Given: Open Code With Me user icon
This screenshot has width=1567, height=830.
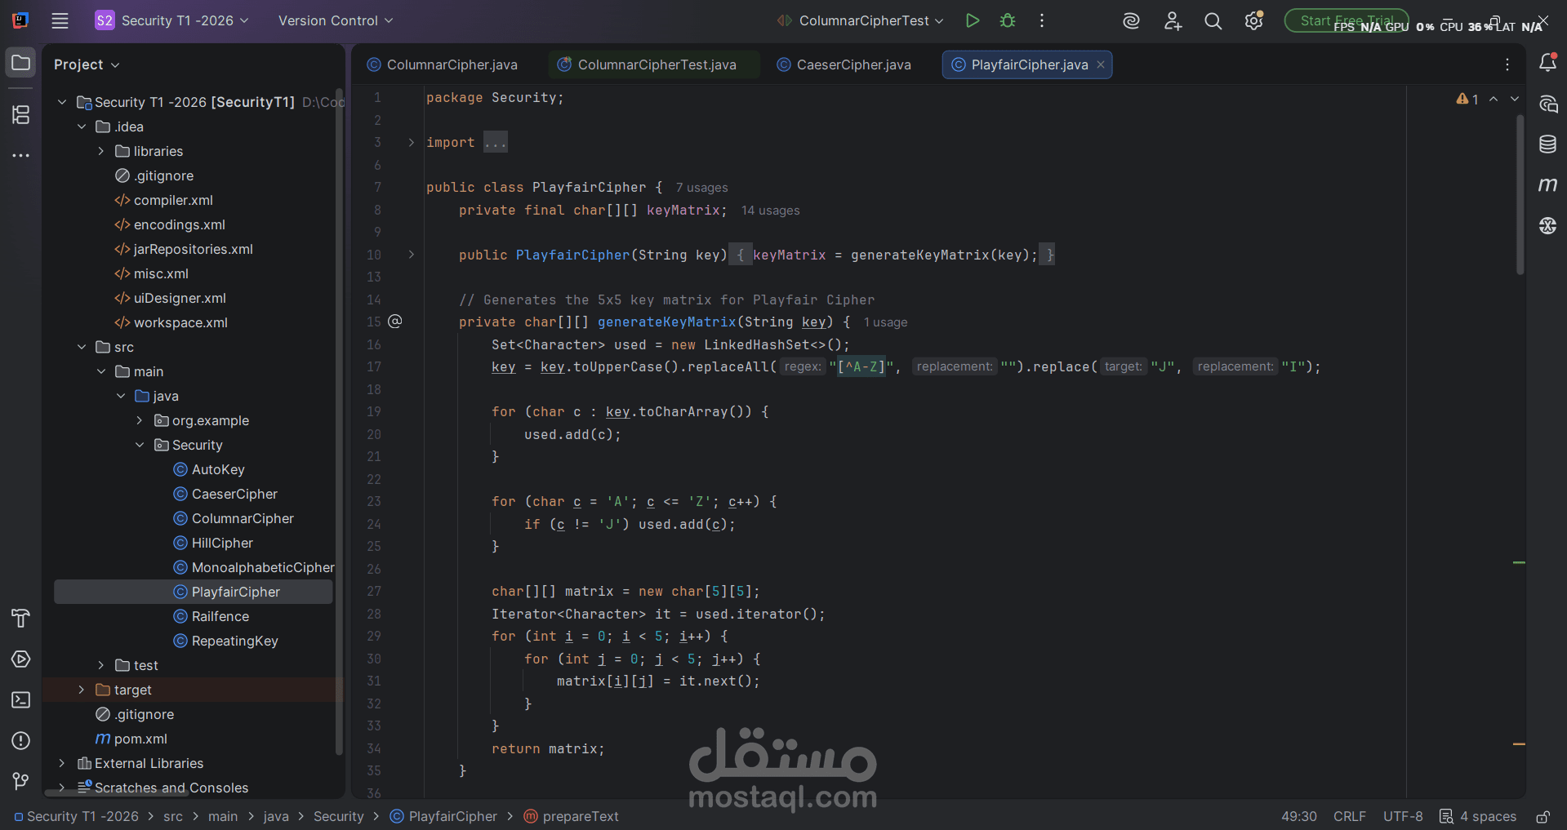Looking at the screenshot, I should [1173, 21].
